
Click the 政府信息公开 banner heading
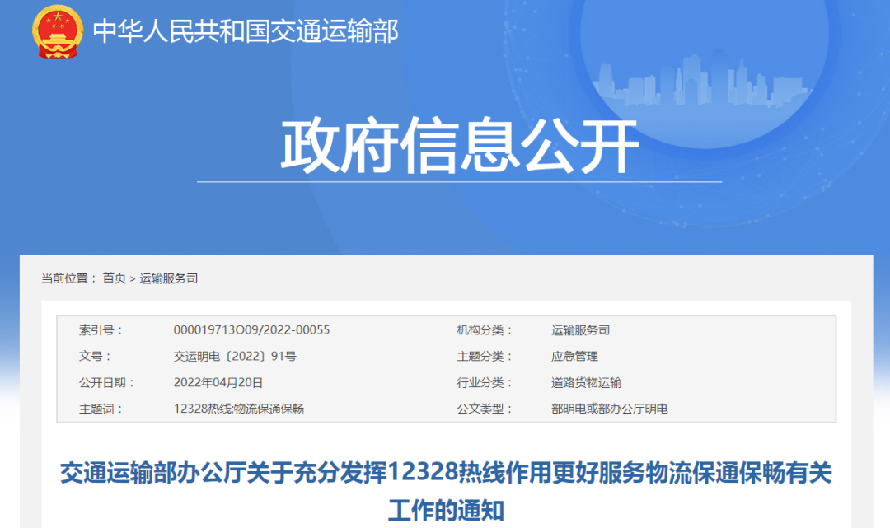pos(460,145)
